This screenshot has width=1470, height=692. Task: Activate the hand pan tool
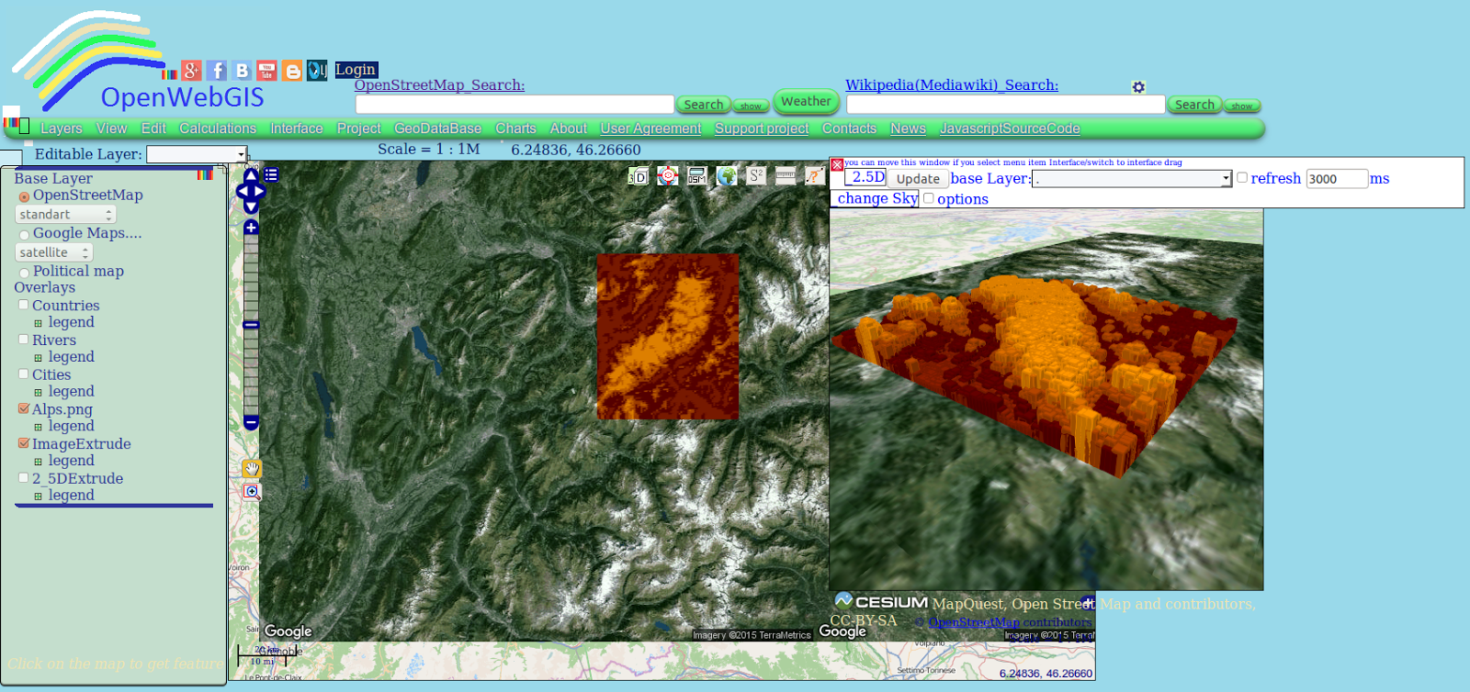point(252,469)
